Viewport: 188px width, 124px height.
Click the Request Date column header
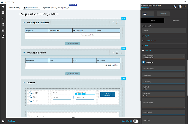pos(84,30)
